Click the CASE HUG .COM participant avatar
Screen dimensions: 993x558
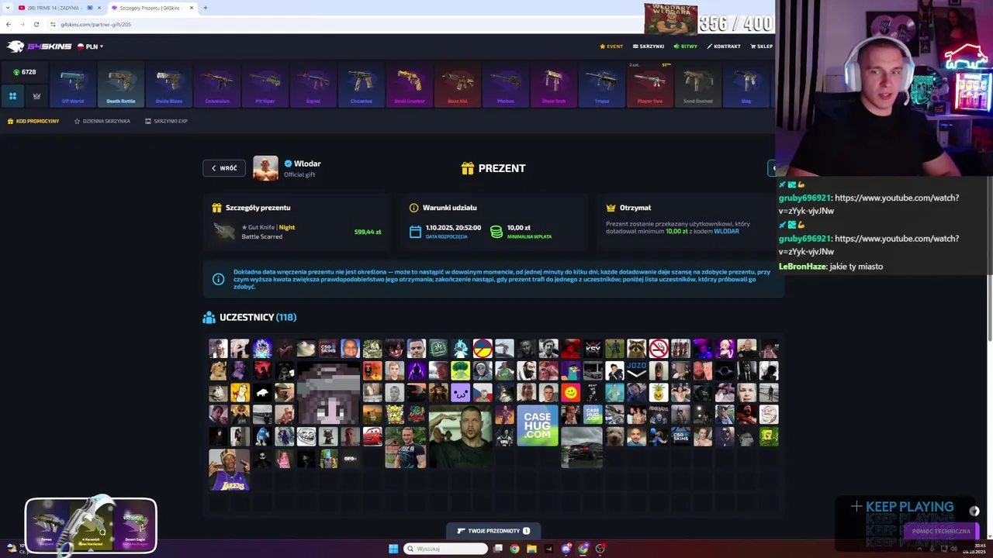tap(538, 425)
